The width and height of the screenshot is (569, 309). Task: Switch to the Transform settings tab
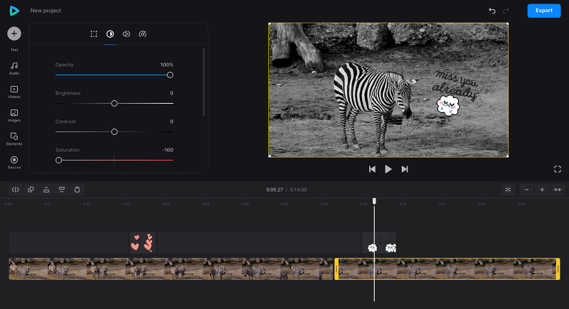coord(94,34)
